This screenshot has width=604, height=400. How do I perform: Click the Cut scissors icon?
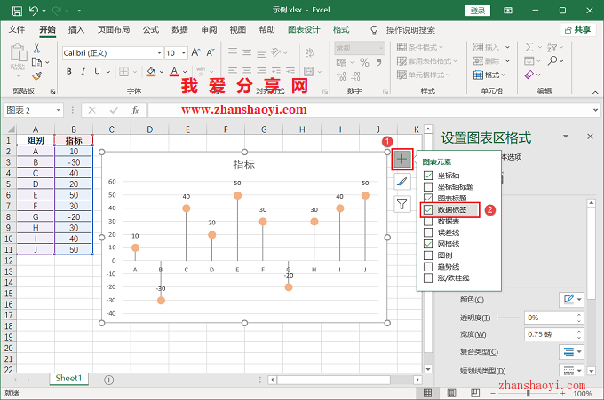point(36,48)
